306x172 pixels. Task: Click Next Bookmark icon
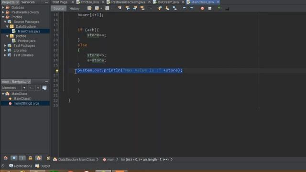[167, 8]
